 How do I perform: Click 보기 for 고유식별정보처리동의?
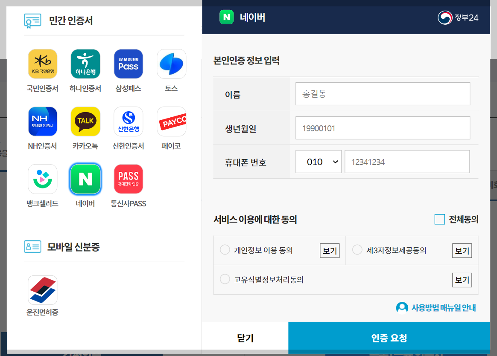(x=462, y=280)
